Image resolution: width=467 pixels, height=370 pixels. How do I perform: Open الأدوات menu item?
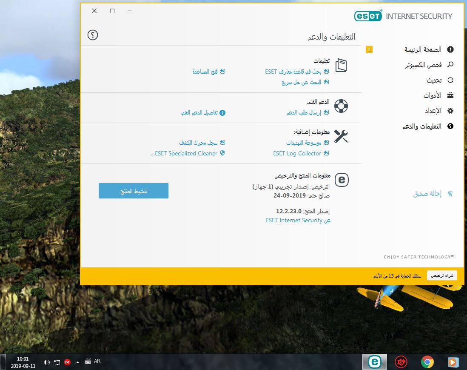[x=433, y=95]
